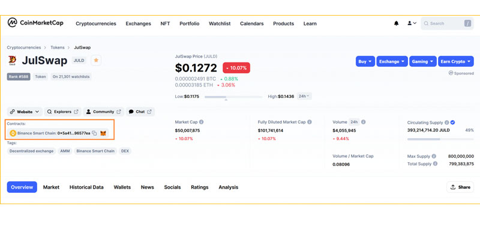This screenshot has height=227, width=480.
Task: Select the Overview tab
Action: point(22,187)
